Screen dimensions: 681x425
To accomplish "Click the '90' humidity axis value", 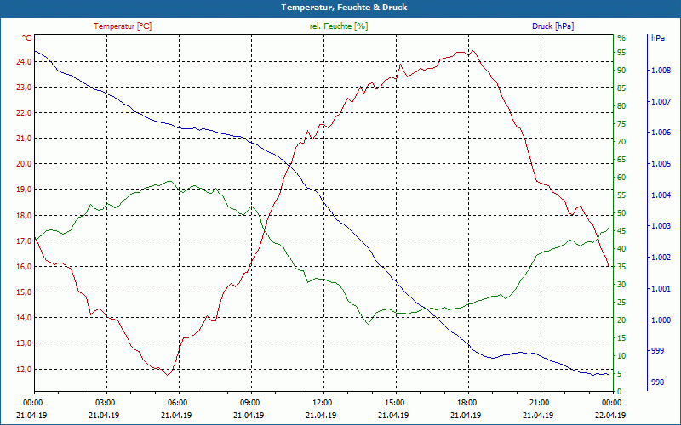I will (621, 71).
